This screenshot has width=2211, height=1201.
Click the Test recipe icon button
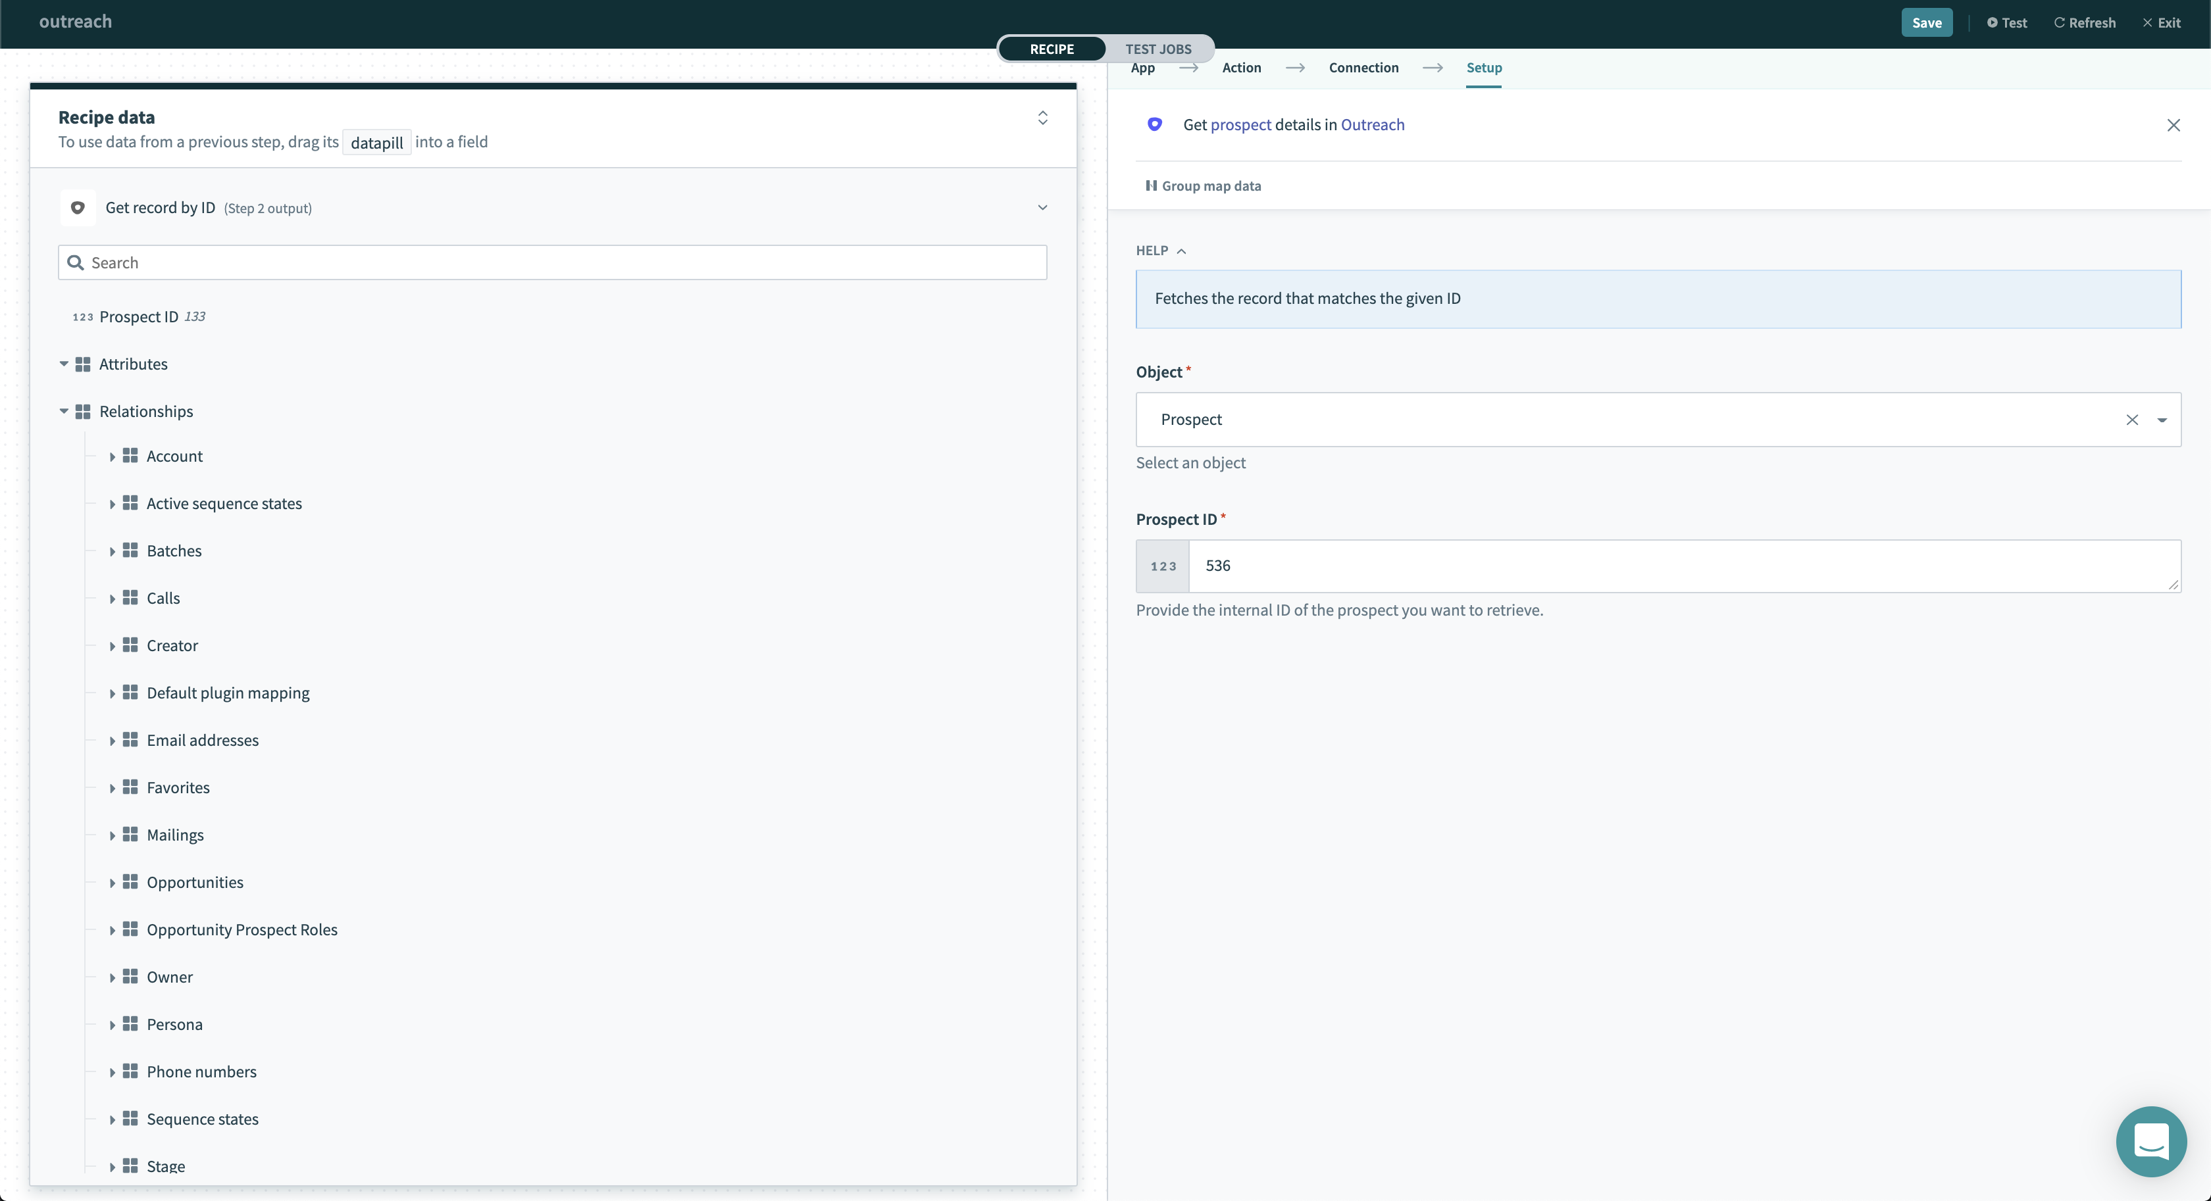1992,23
